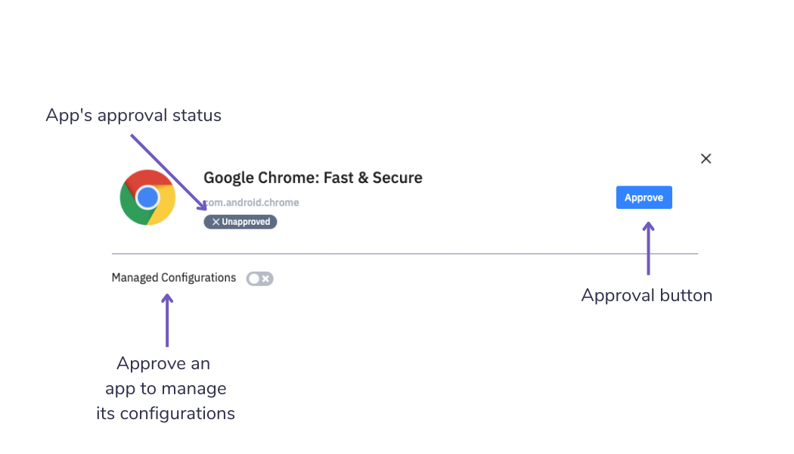
Task: Click the app title Google Chrome: Fast & Secure
Action: coord(312,178)
